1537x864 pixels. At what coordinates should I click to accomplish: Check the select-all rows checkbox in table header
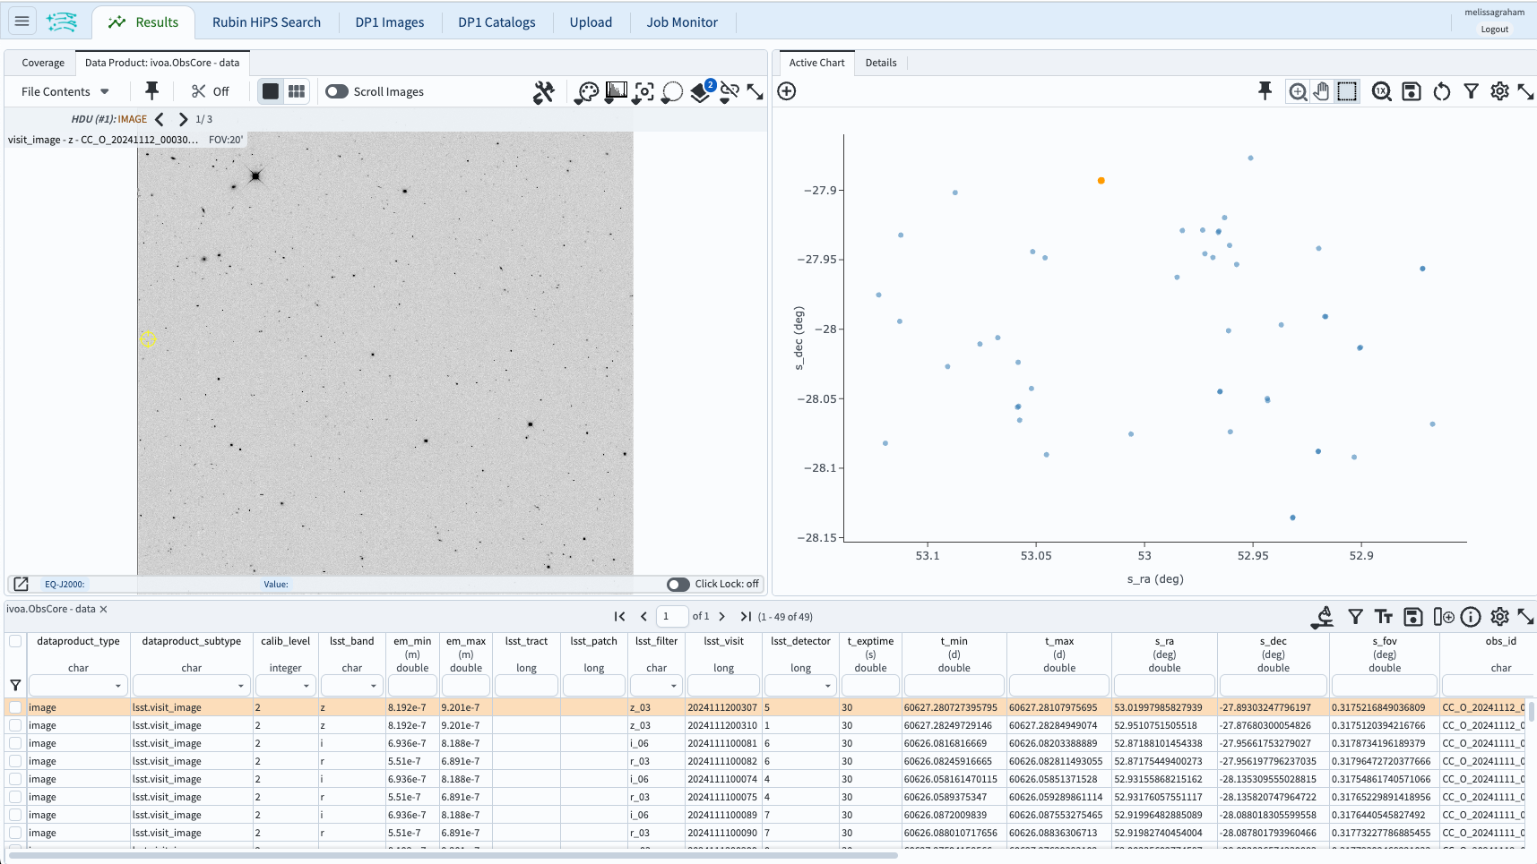point(15,641)
